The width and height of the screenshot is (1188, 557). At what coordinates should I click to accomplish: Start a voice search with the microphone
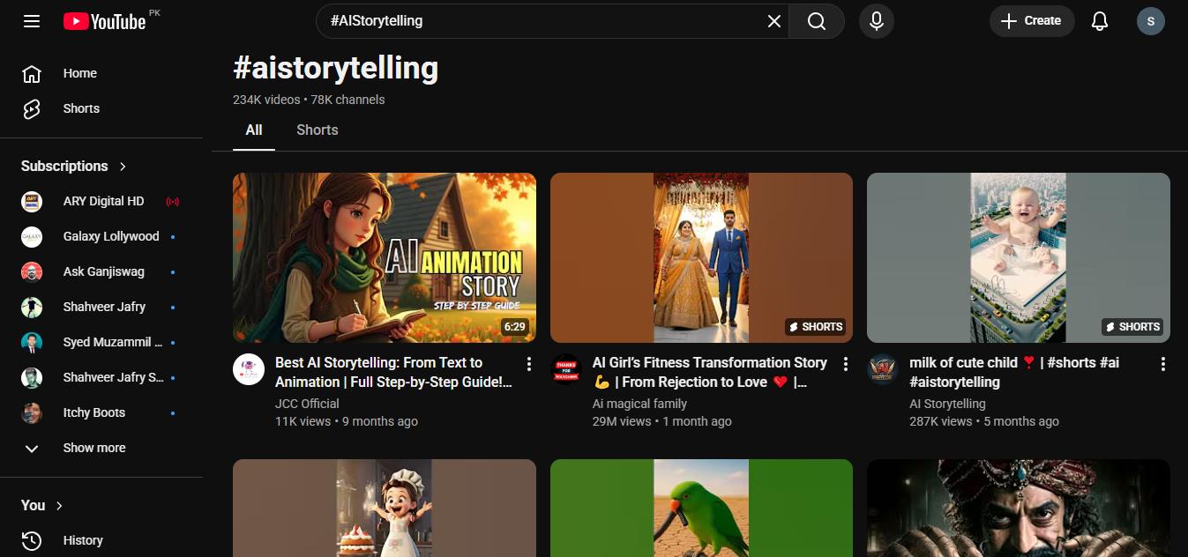(876, 20)
